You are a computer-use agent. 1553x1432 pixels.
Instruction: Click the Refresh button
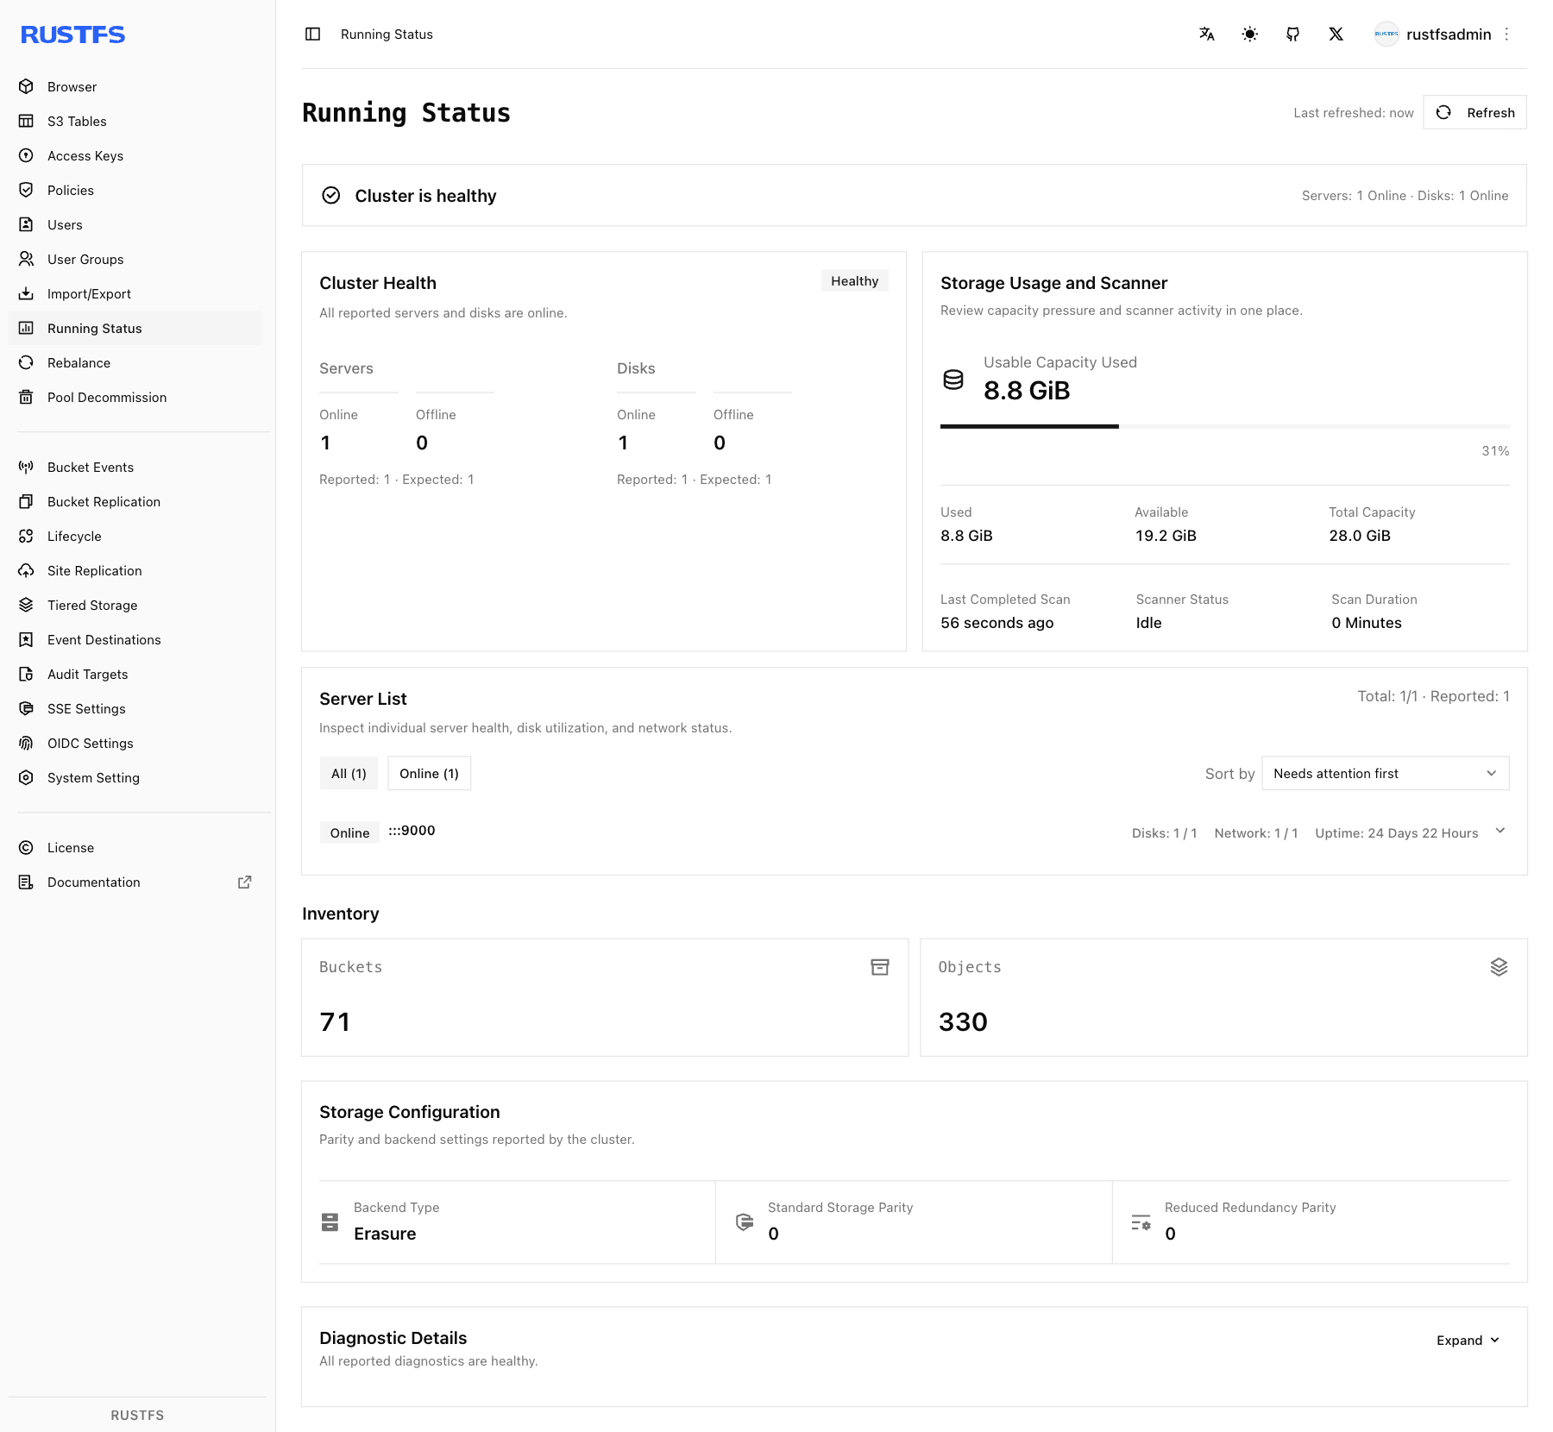[x=1474, y=112]
